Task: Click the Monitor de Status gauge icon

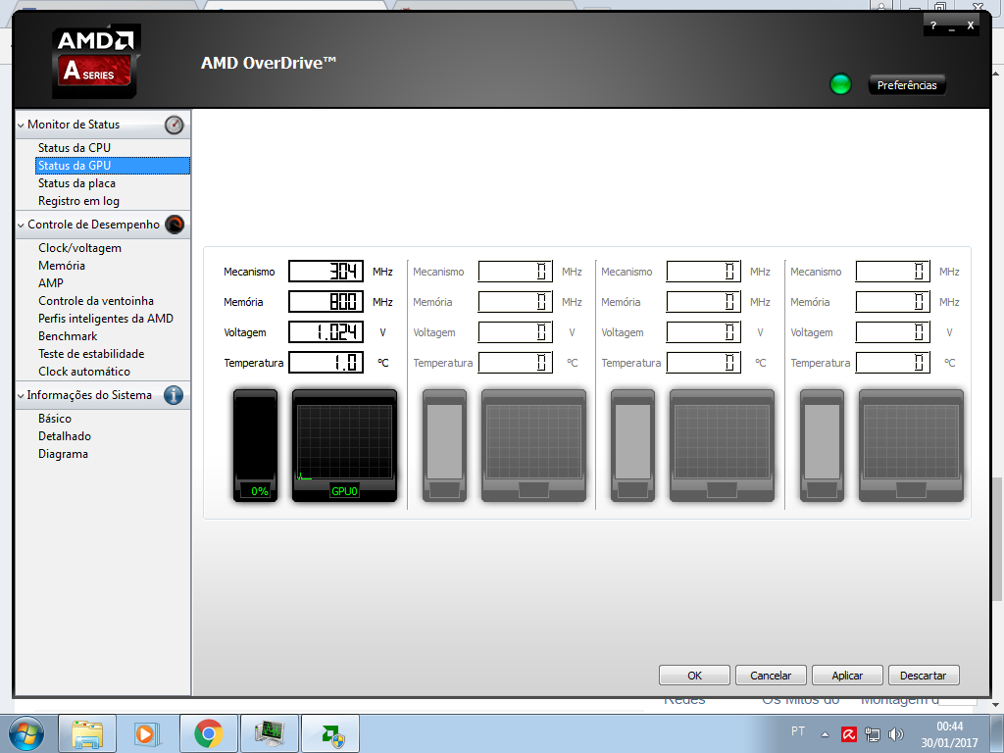Action: click(175, 125)
